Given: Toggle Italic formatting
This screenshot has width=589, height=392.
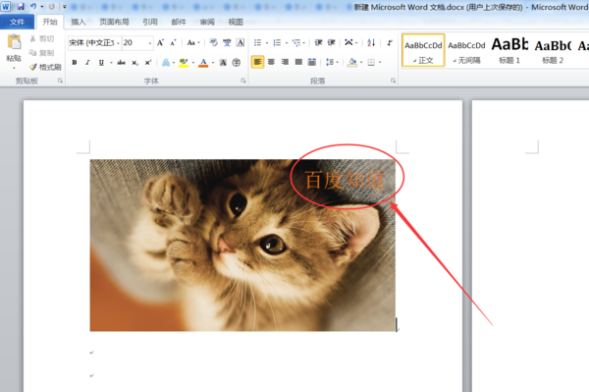Looking at the screenshot, I should click(87, 63).
